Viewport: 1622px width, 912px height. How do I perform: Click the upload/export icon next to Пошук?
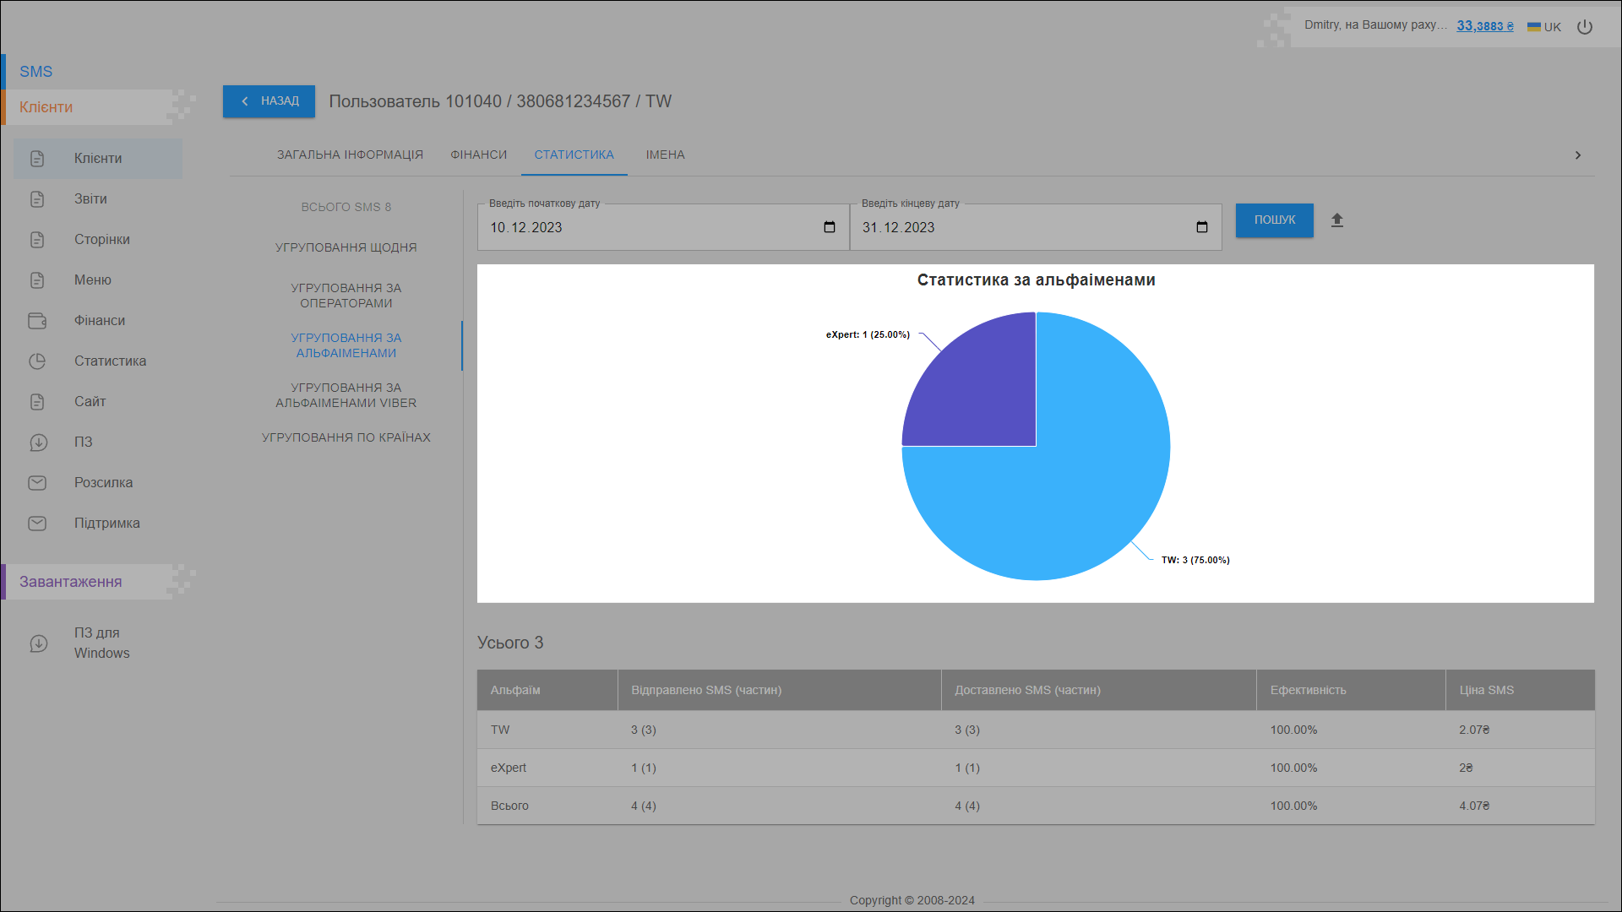[x=1336, y=220]
